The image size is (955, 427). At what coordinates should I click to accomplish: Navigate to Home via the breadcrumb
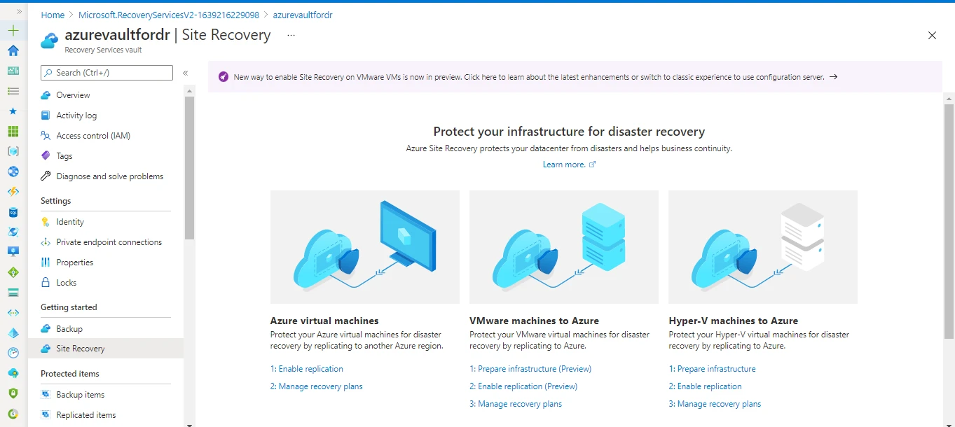tap(53, 14)
